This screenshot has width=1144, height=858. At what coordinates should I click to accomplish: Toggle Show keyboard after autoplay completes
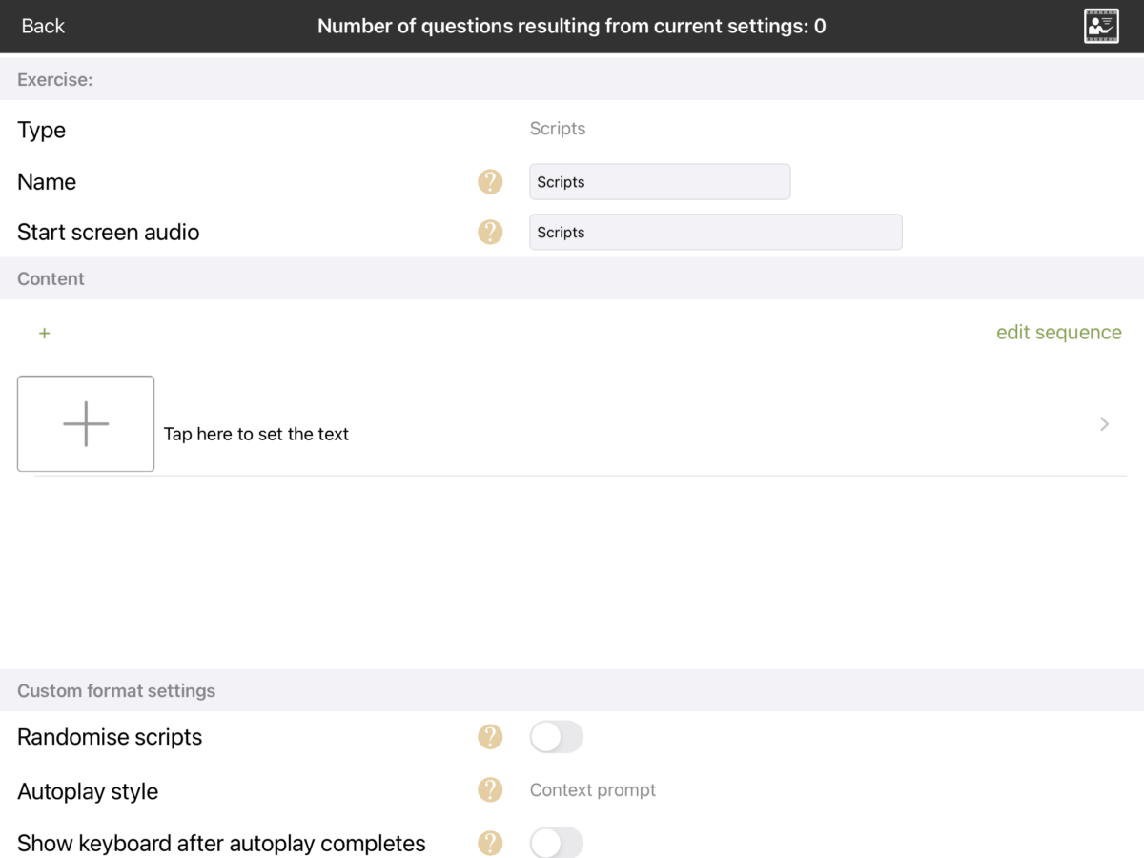tap(556, 843)
